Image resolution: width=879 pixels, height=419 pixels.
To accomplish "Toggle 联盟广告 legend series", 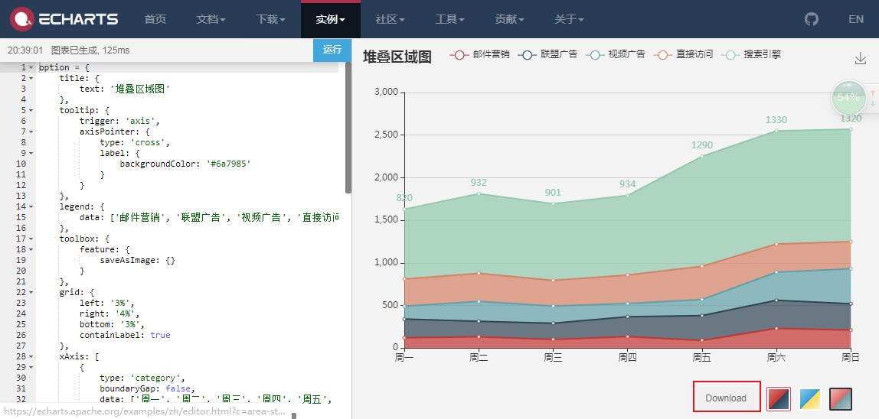I will [x=547, y=54].
